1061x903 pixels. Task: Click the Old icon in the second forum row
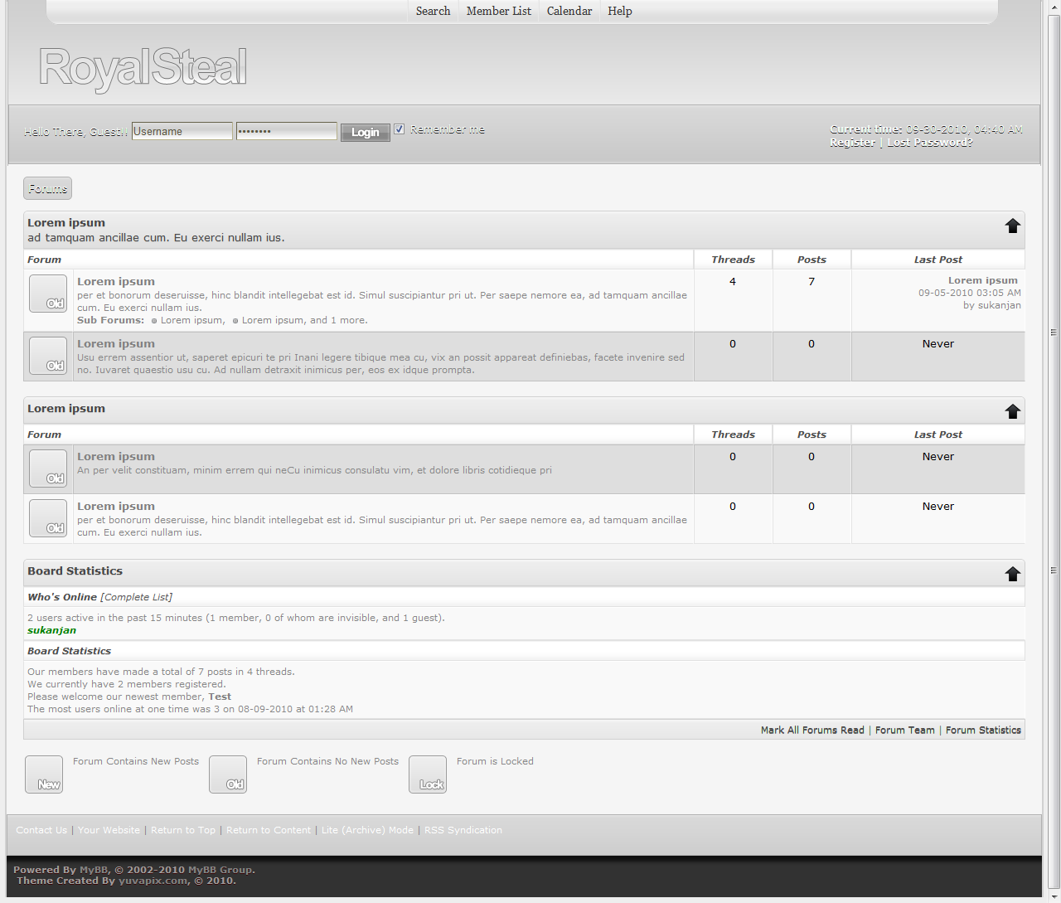pos(48,356)
